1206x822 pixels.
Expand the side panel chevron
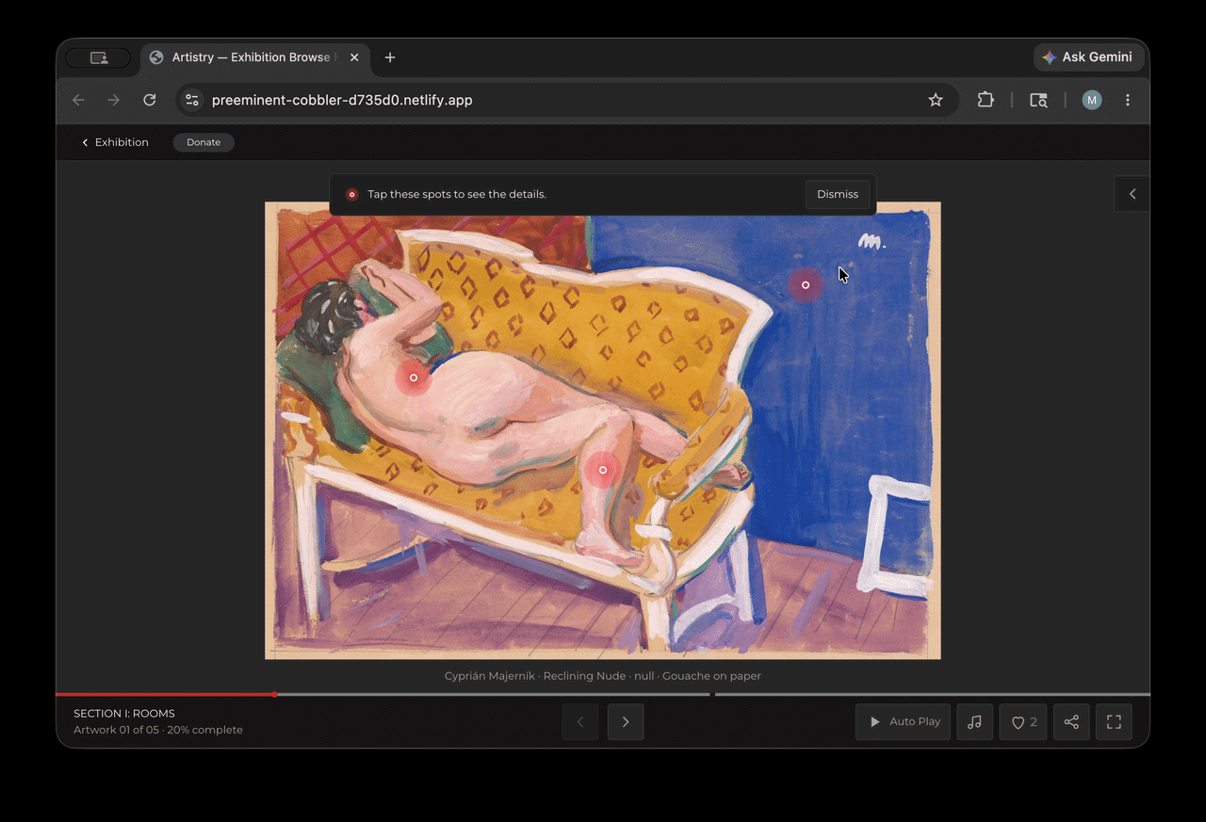[x=1133, y=194]
